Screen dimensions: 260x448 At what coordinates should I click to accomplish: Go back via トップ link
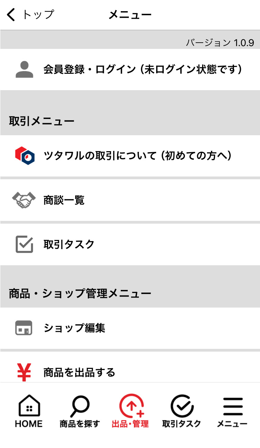(38, 15)
